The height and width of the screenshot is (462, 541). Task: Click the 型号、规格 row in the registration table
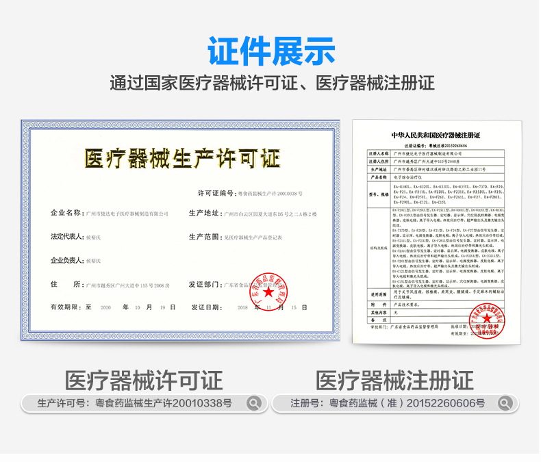click(436, 194)
